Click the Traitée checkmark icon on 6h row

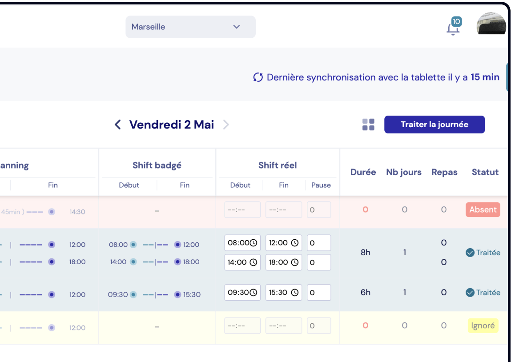[470, 293]
